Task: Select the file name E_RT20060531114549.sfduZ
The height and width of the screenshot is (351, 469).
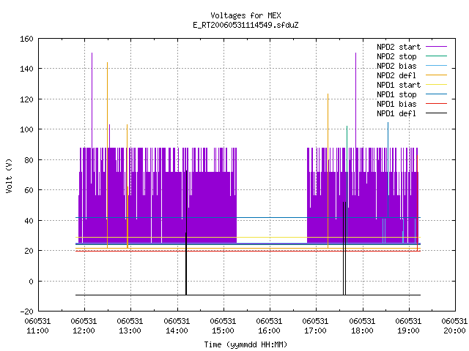Action: 245,25
